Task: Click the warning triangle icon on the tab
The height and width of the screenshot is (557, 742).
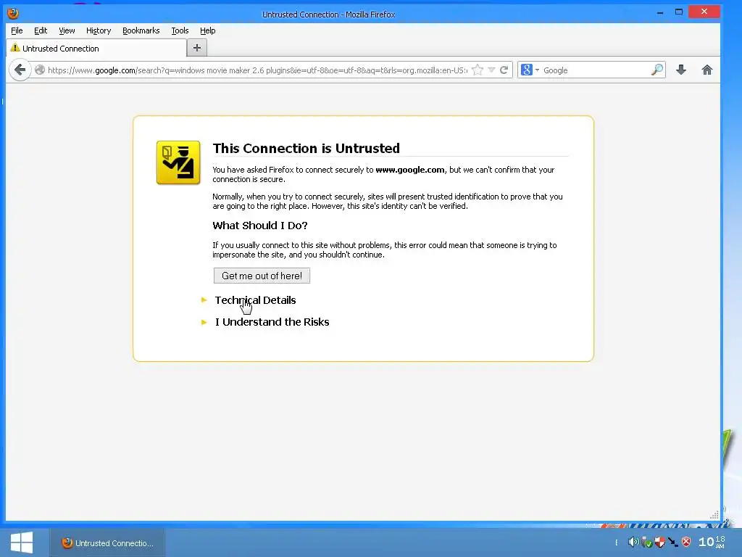Action: (15, 48)
